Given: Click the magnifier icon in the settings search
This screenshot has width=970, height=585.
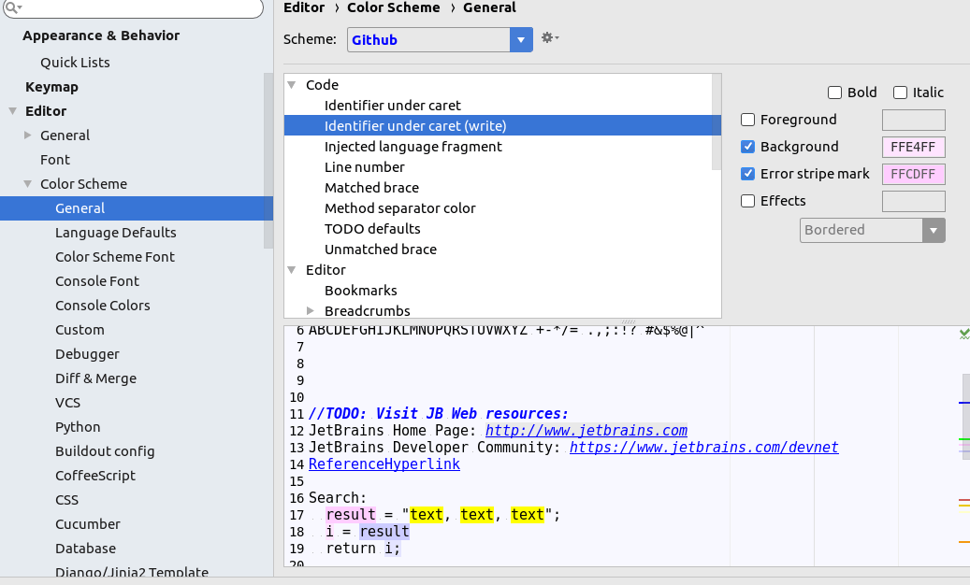Looking at the screenshot, I should 11,8.
